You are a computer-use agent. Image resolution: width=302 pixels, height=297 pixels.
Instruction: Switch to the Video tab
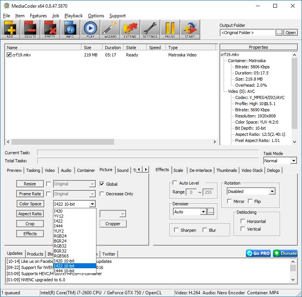(50, 170)
